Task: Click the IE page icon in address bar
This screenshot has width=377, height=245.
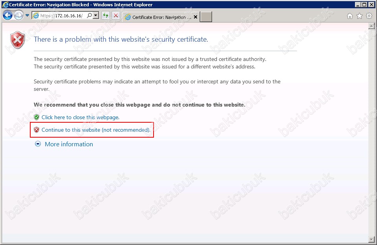Action: tap(36, 16)
